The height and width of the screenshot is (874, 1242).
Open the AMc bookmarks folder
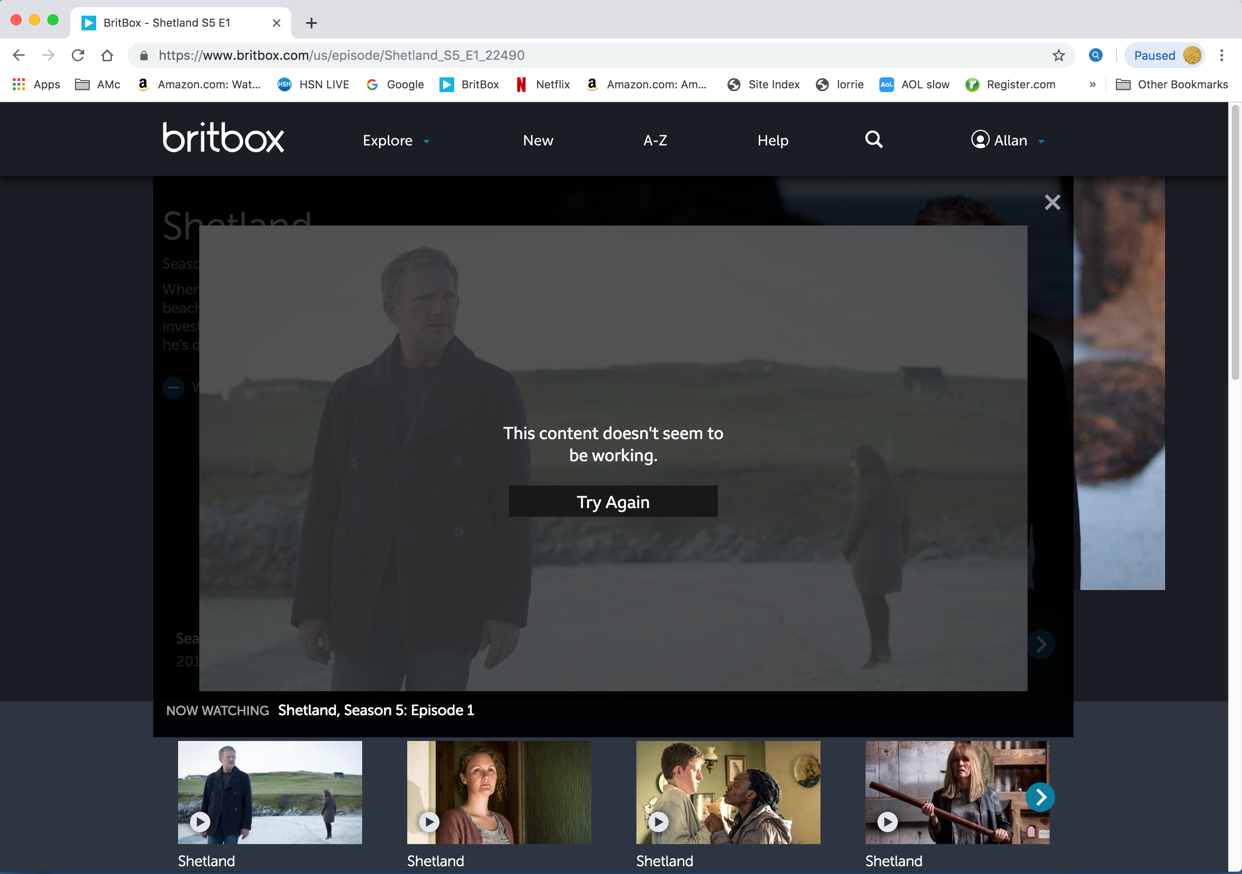(x=98, y=84)
